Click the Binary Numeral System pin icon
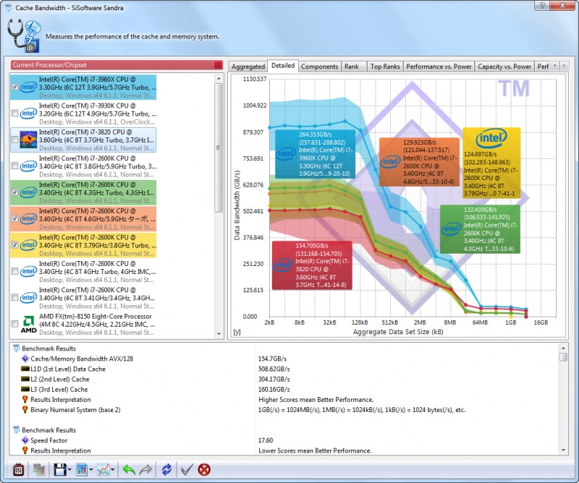The width and height of the screenshot is (579, 483). [25, 409]
